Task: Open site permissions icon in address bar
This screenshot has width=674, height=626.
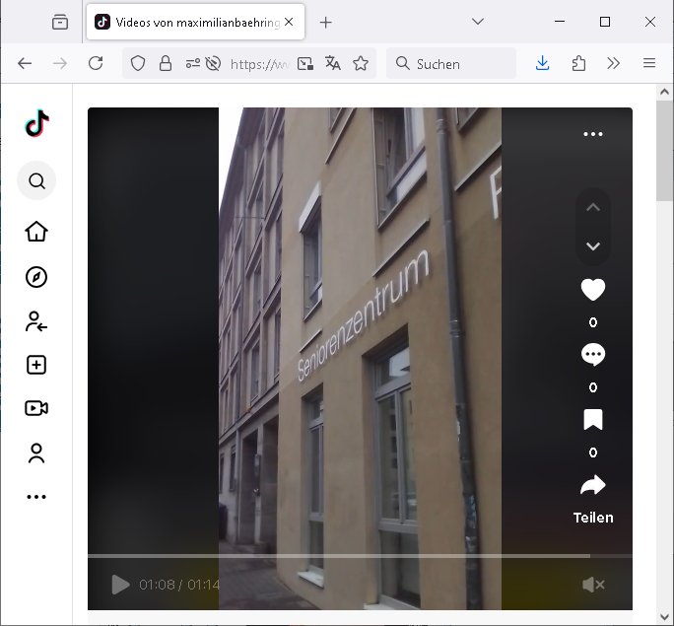Action: [x=192, y=64]
